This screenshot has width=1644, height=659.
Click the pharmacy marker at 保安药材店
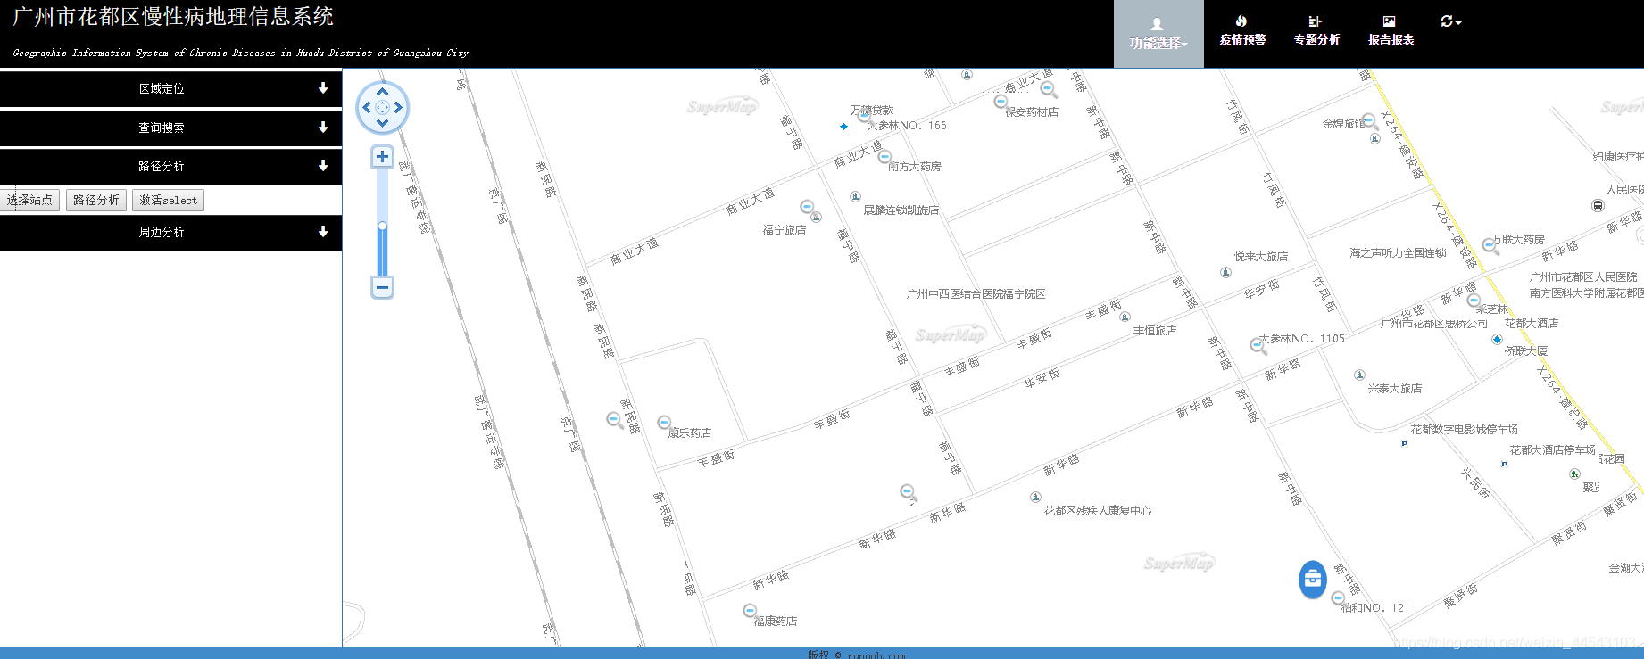coord(1001,102)
